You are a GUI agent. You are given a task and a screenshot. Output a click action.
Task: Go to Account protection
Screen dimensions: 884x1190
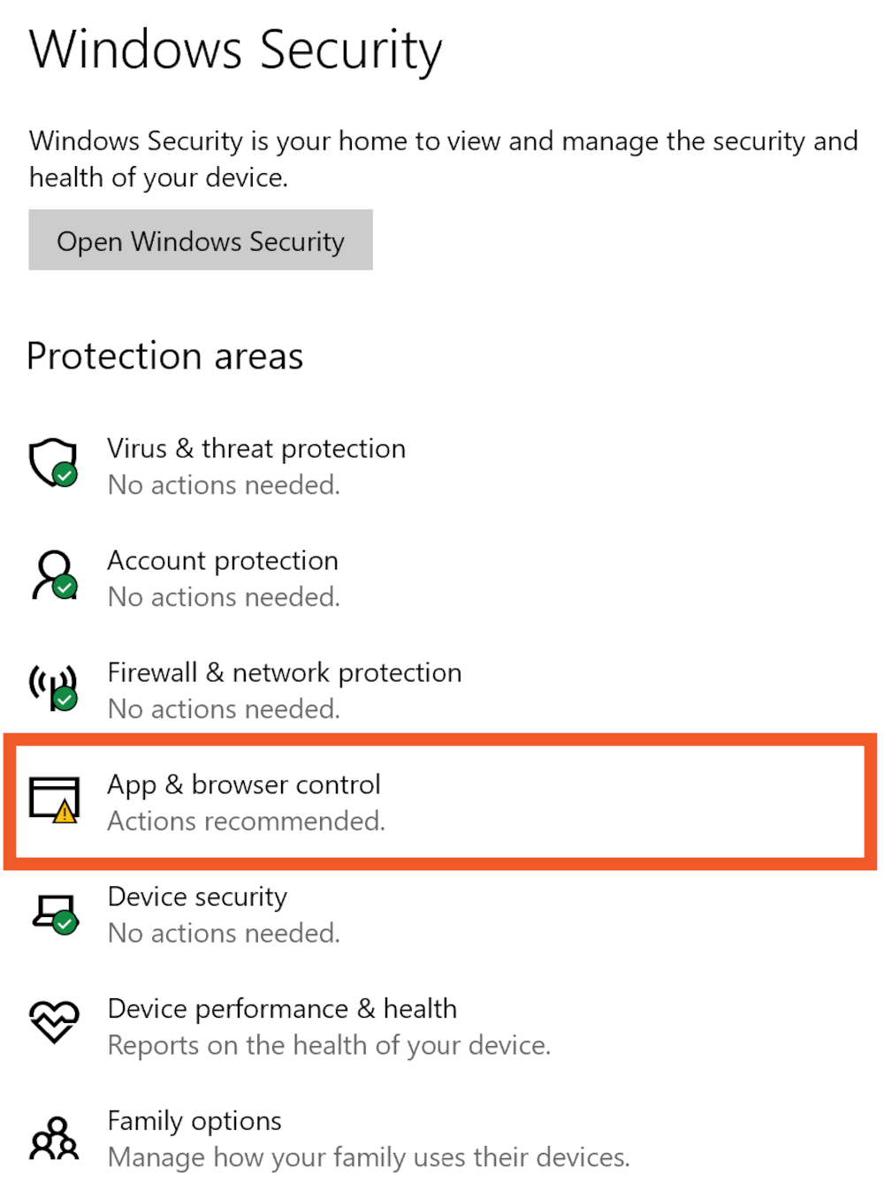click(x=223, y=561)
